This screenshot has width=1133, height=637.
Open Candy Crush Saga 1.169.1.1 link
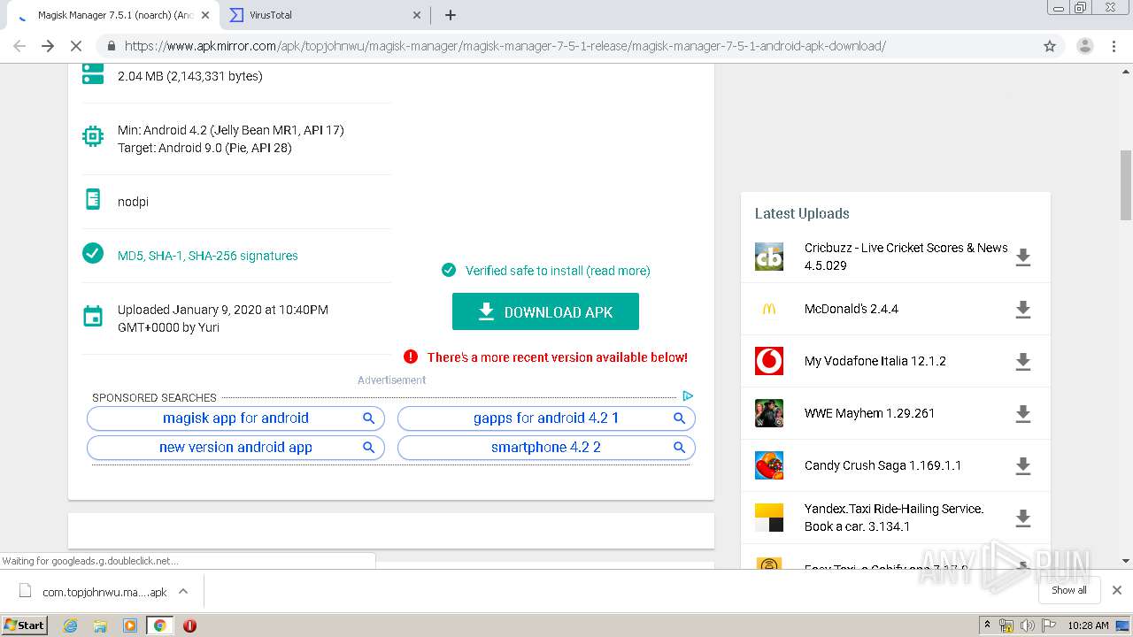point(883,465)
